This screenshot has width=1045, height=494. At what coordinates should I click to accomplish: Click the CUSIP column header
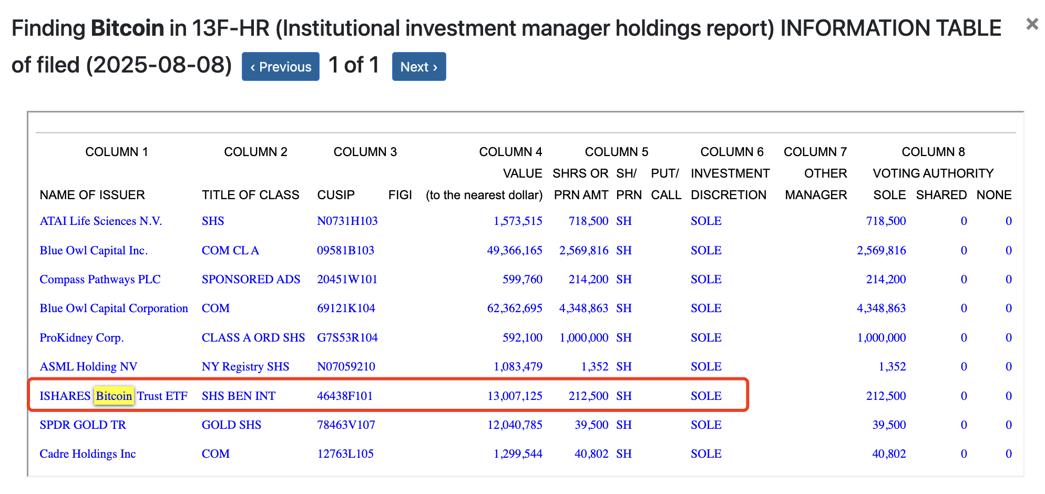(336, 195)
